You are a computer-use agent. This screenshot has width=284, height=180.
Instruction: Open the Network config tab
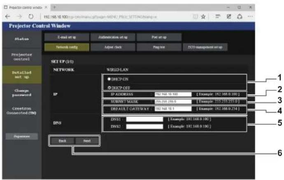[67, 47]
